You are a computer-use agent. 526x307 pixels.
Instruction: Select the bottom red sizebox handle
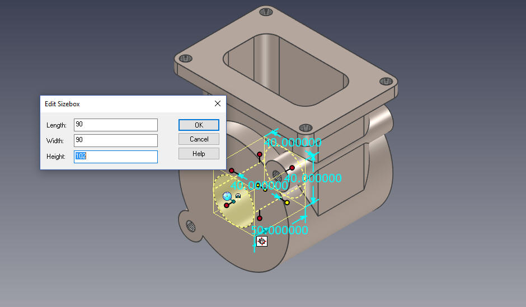pos(260,218)
